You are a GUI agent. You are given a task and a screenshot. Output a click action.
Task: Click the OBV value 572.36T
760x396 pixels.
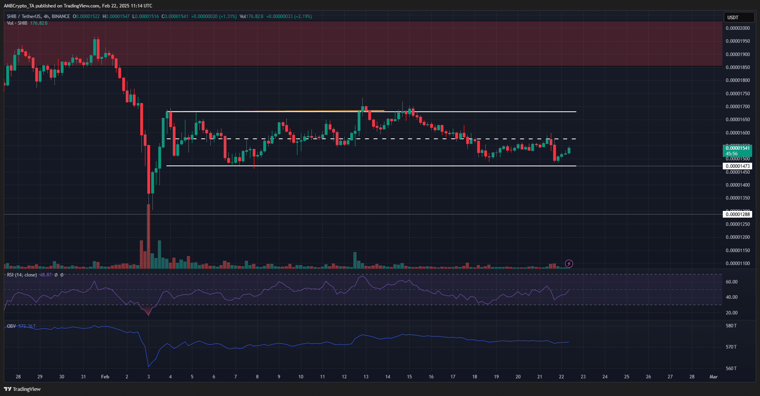click(x=27, y=326)
